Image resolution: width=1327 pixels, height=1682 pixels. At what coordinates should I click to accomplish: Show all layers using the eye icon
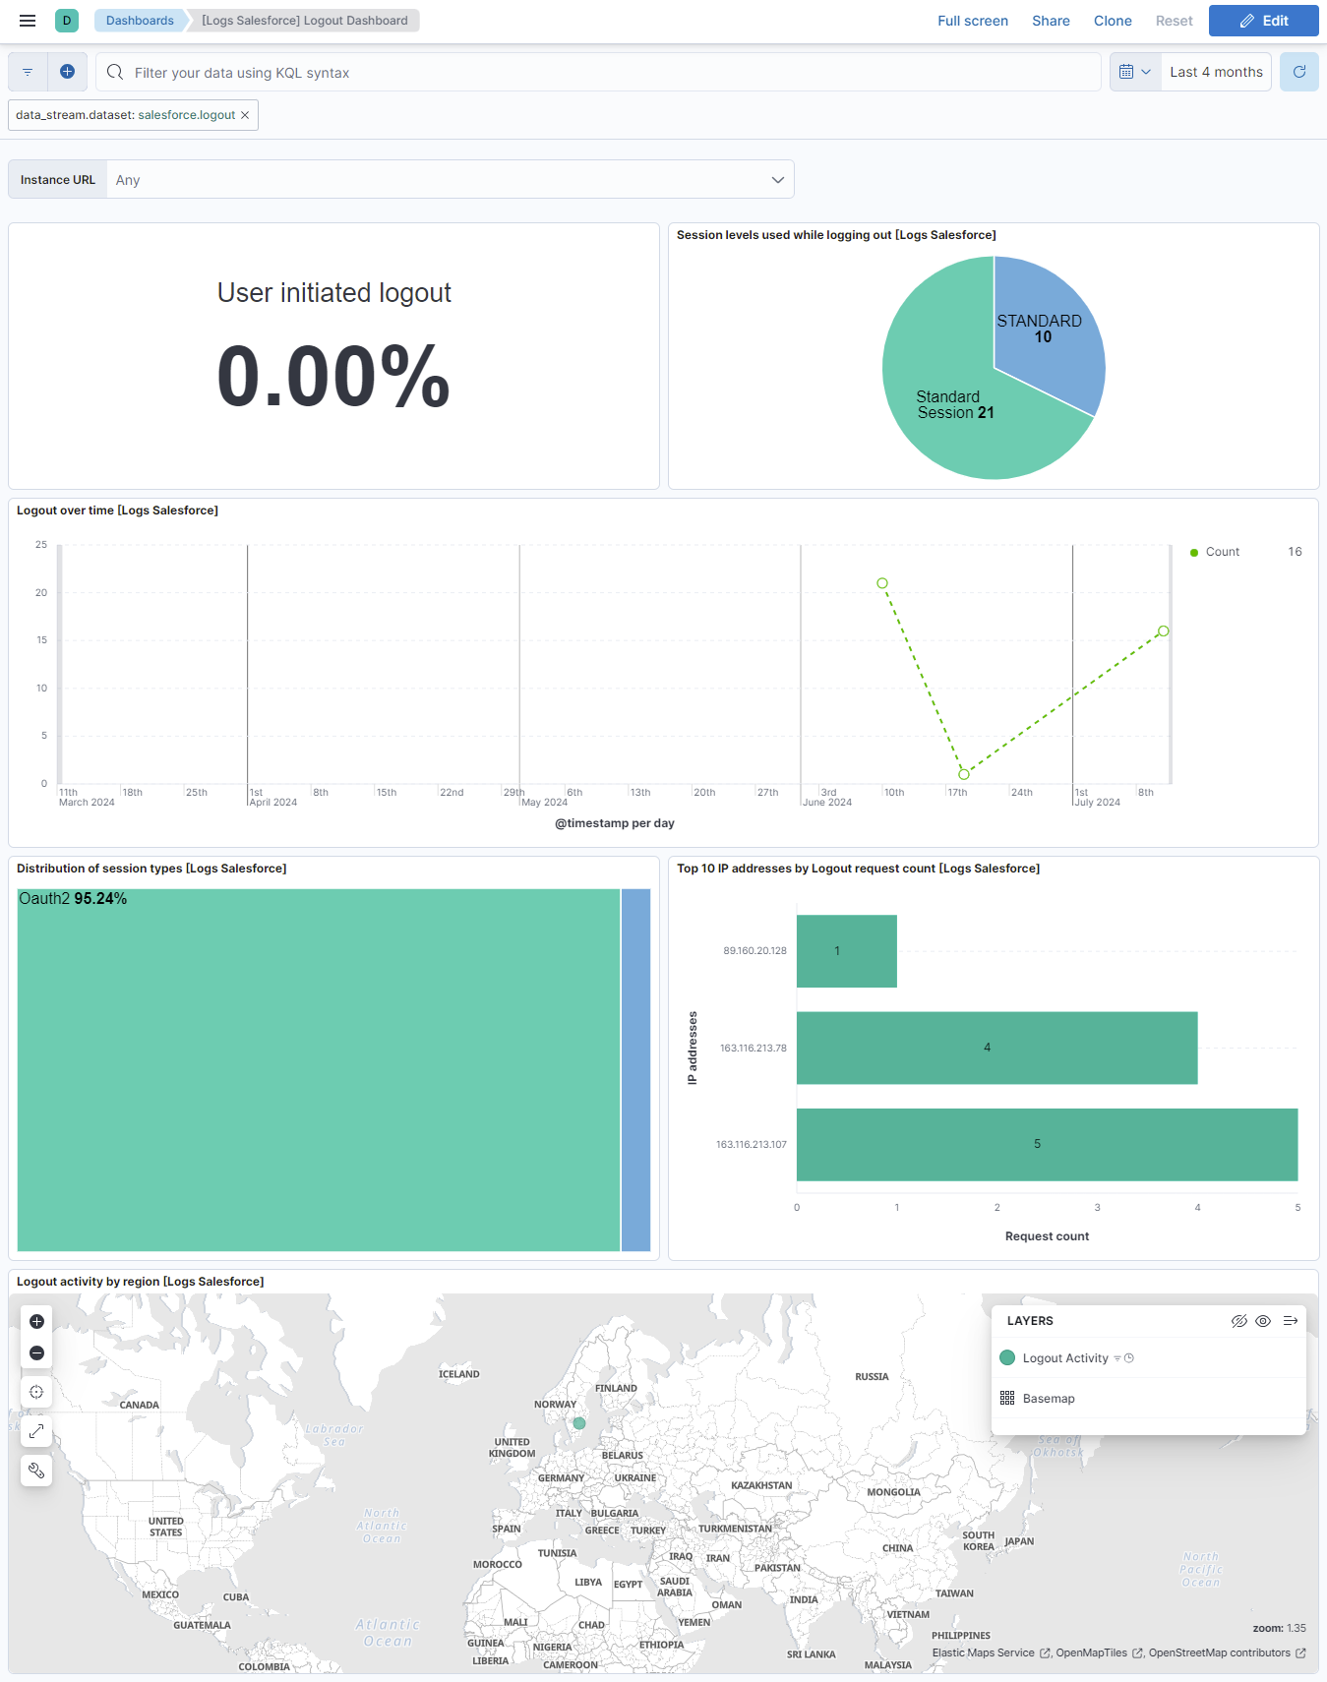[1263, 1321]
